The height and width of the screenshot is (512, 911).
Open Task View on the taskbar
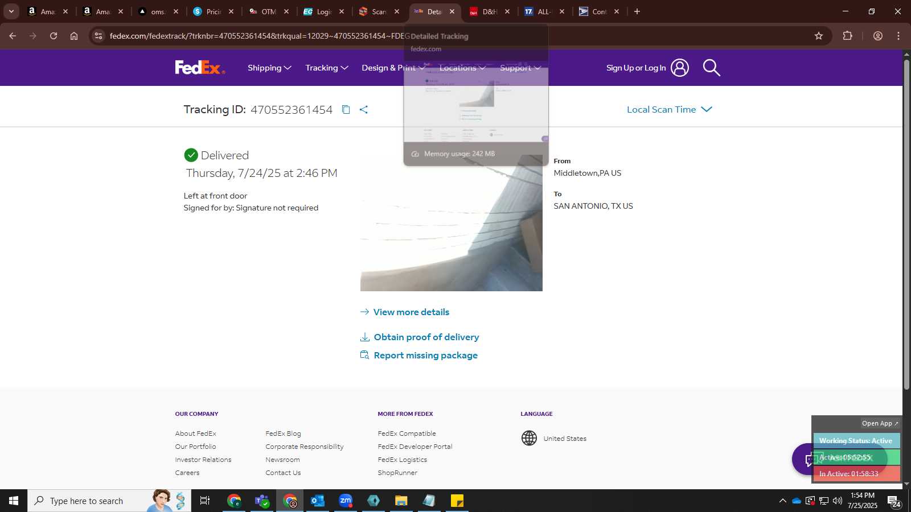(x=205, y=501)
